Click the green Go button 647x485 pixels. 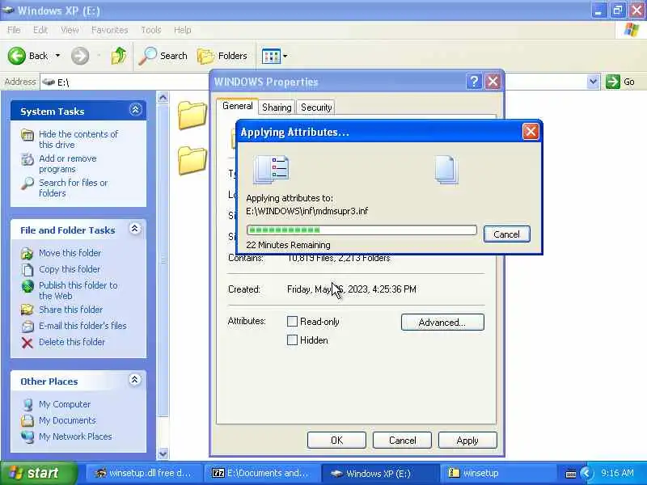tap(620, 82)
